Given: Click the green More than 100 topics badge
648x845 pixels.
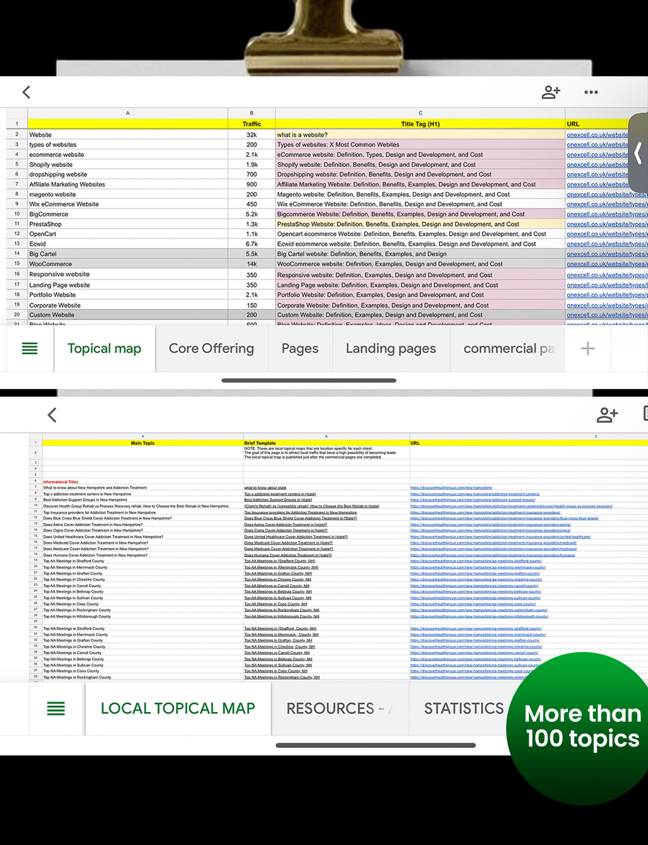Looking at the screenshot, I should pos(582,727).
